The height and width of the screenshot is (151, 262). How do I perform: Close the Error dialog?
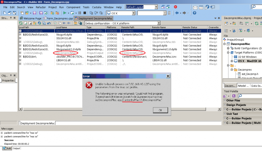coord(168,76)
